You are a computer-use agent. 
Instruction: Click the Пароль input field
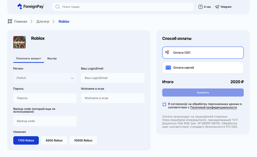(x=45, y=98)
